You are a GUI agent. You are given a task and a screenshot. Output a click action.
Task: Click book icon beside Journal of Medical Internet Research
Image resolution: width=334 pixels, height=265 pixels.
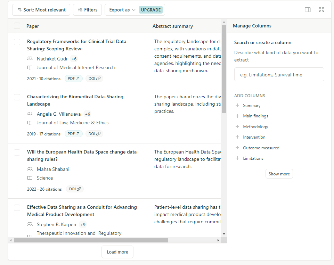coord(30,67)
